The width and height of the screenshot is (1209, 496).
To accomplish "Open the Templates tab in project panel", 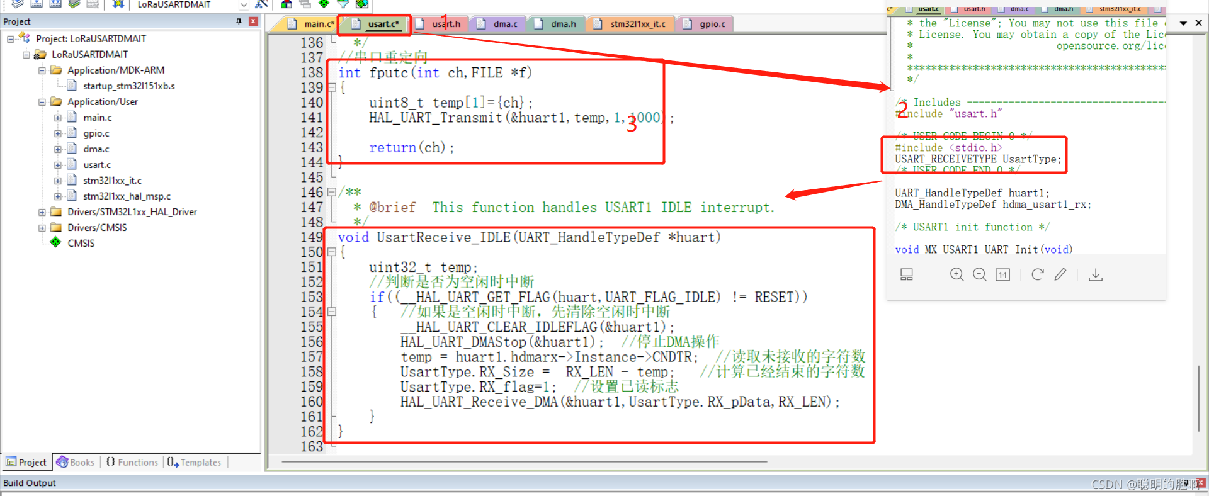I will pyautogui.click(x=195, y=462).
